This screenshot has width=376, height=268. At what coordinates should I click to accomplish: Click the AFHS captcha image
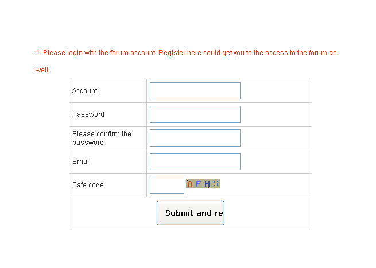(203, 184)
